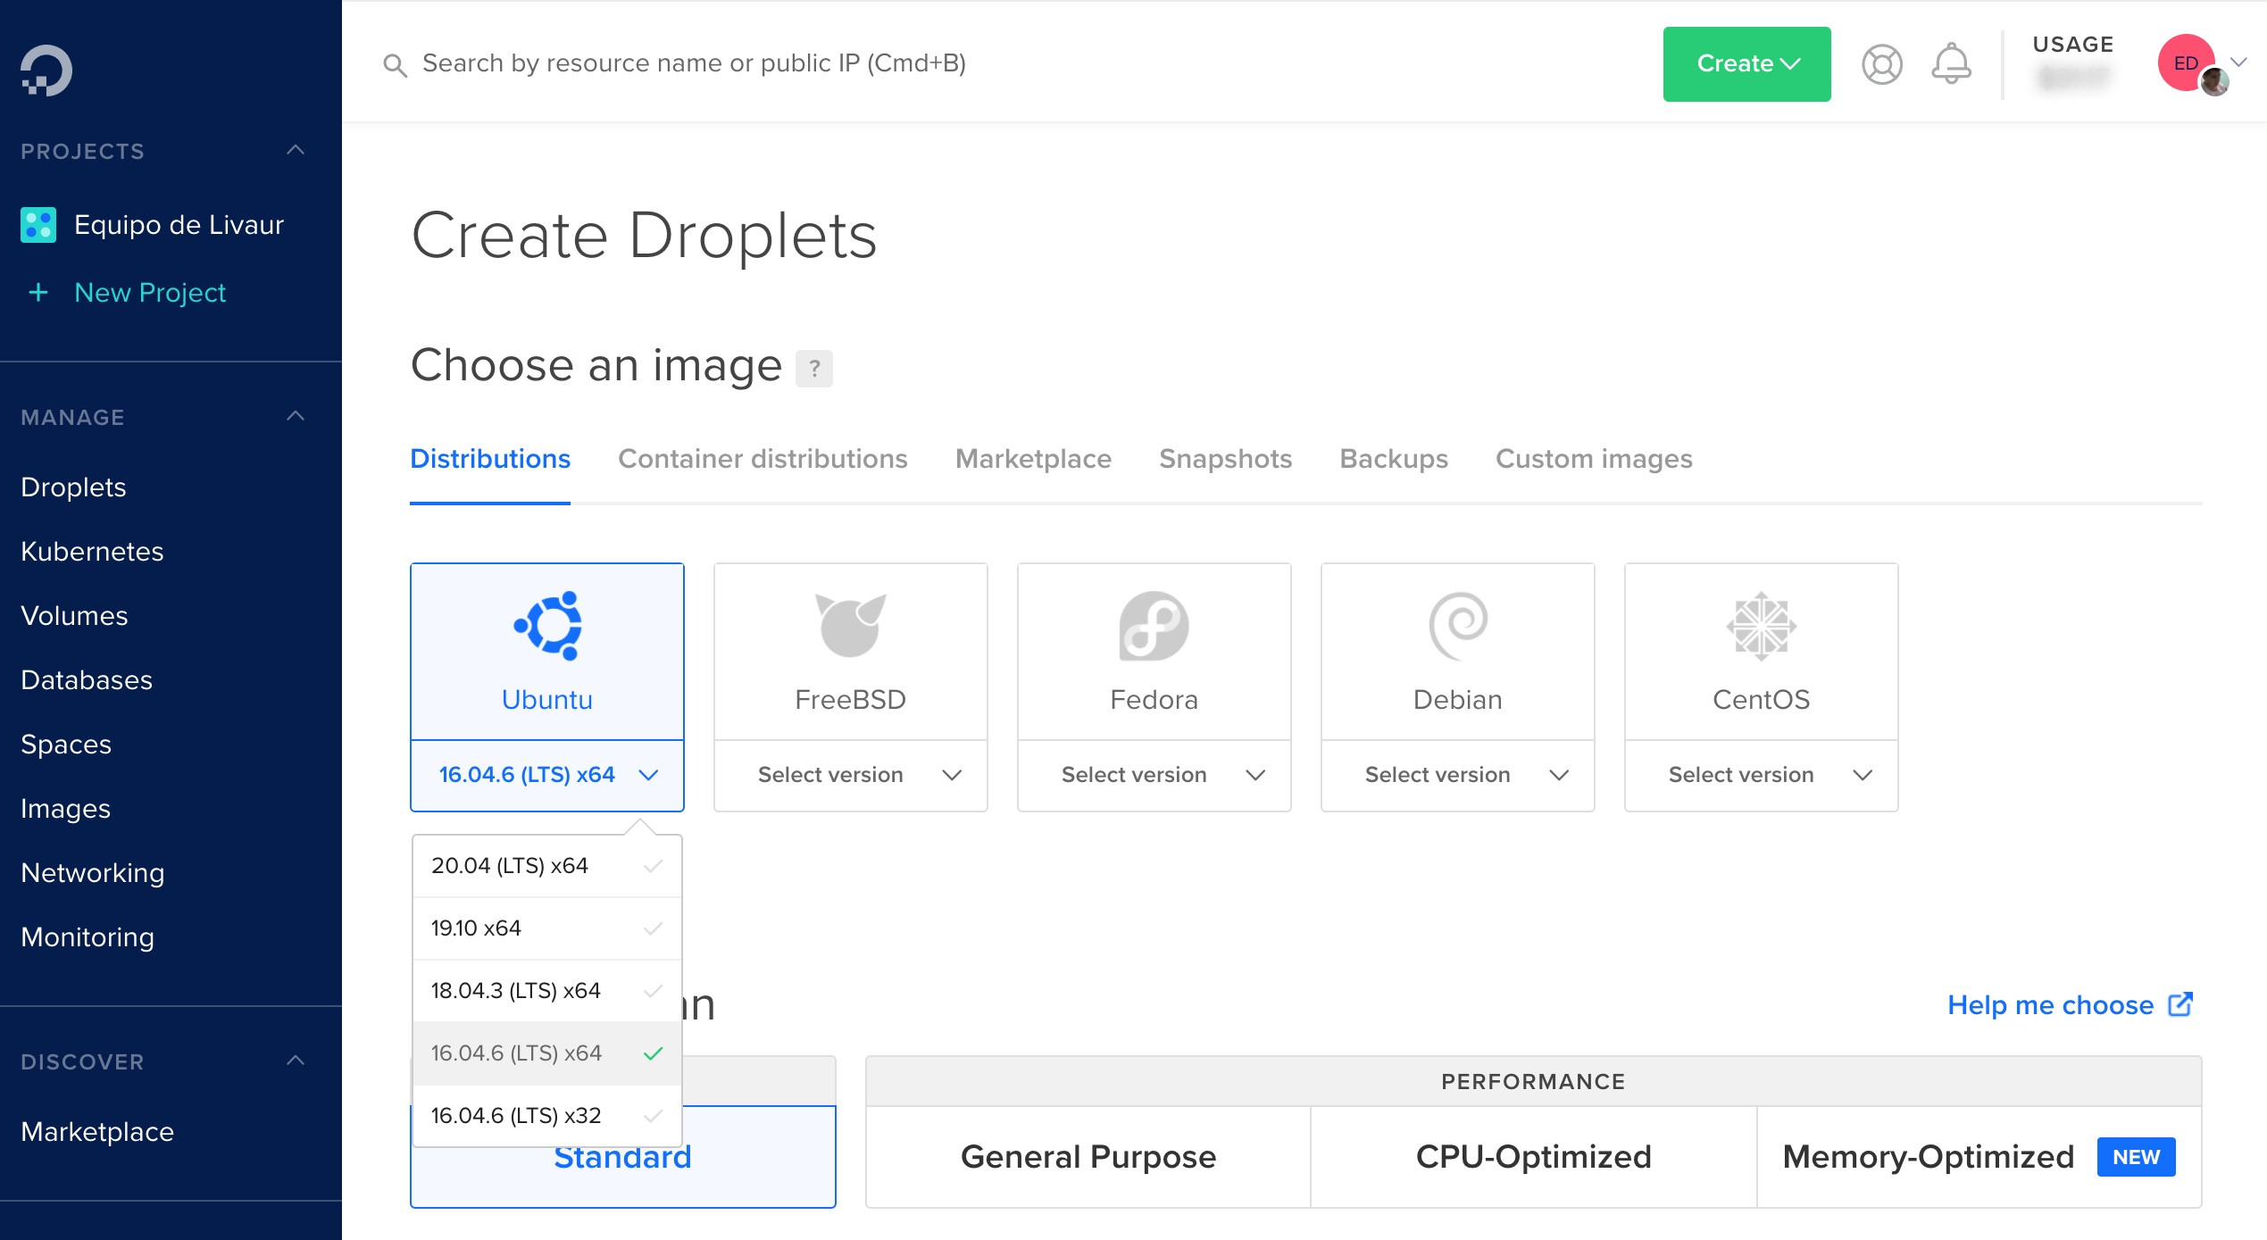Collapse the PROJECTS section
The width and height of the screenshot is (2267, 1240).
296,150
